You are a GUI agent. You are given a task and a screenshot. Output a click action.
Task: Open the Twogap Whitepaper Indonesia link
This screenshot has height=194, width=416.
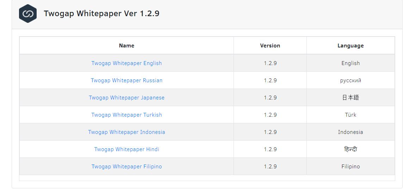126,132
